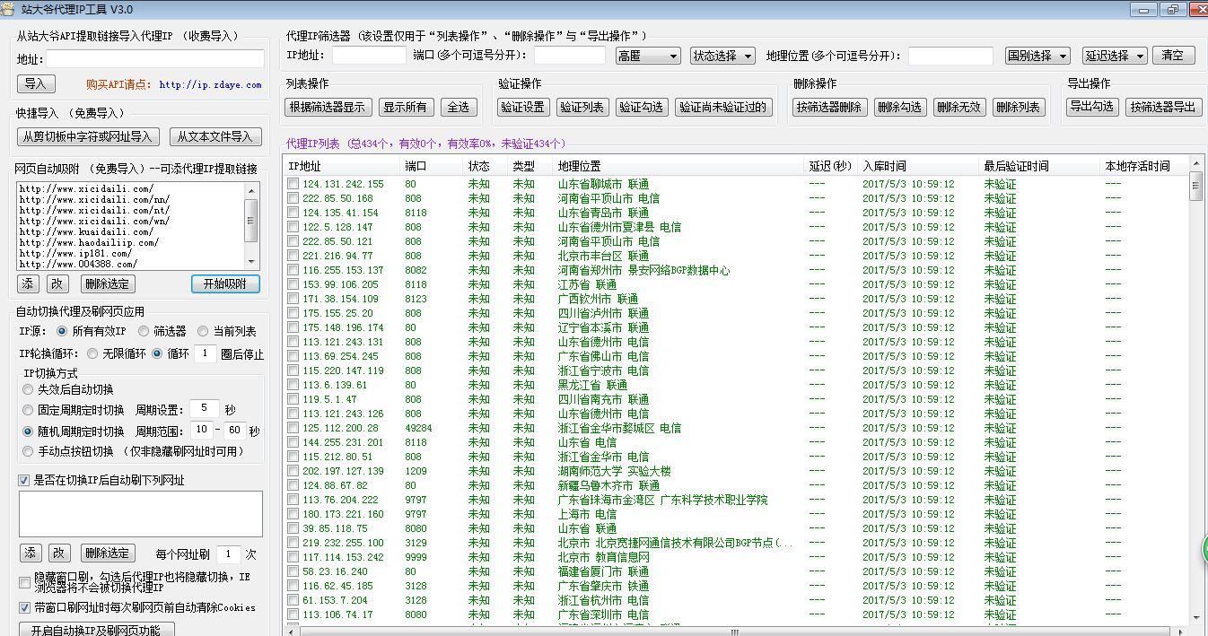Click the 按筛选器删除 button

[829, 107]
